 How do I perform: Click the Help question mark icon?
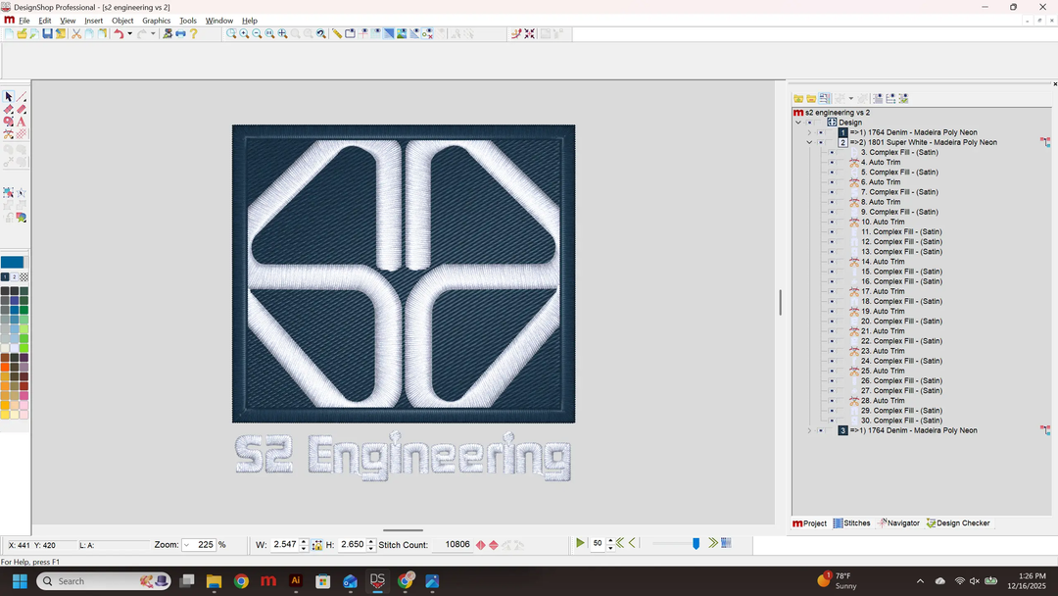pos(194,33)
